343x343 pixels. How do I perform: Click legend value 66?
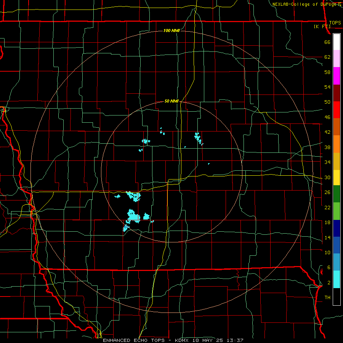coord(327,42)
